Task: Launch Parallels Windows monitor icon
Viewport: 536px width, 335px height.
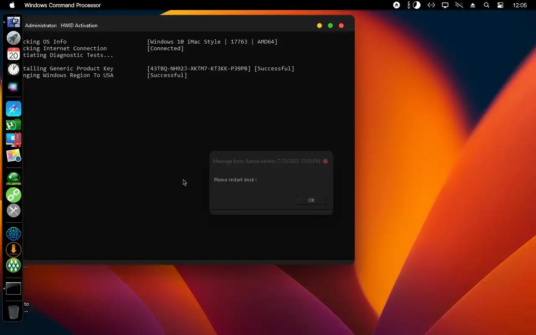Action: pyautogui.click(x=13, y=140)
